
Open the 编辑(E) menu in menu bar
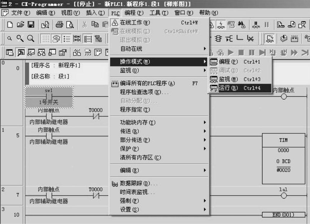45,13
